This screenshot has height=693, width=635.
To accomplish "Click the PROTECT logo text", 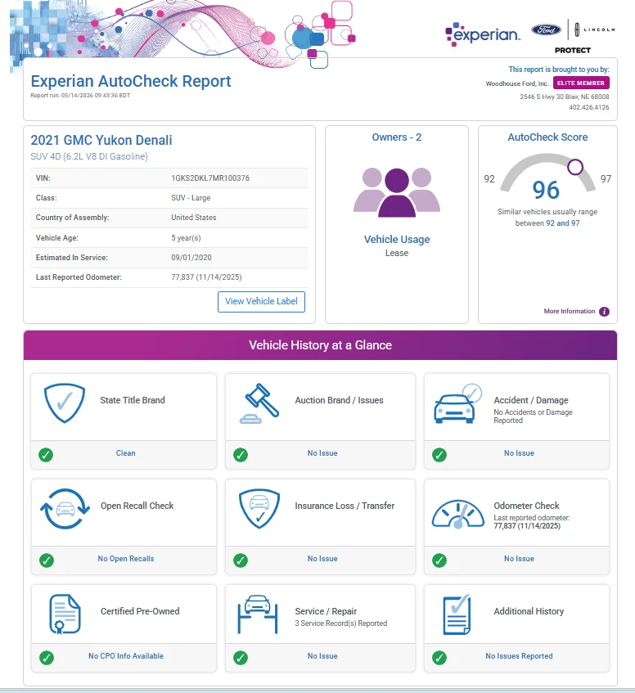I will click(x=573, y=51).
